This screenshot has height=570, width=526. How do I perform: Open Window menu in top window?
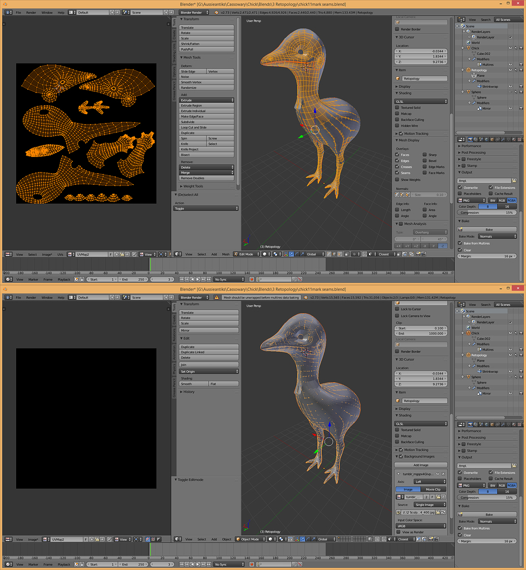(47, 12)
